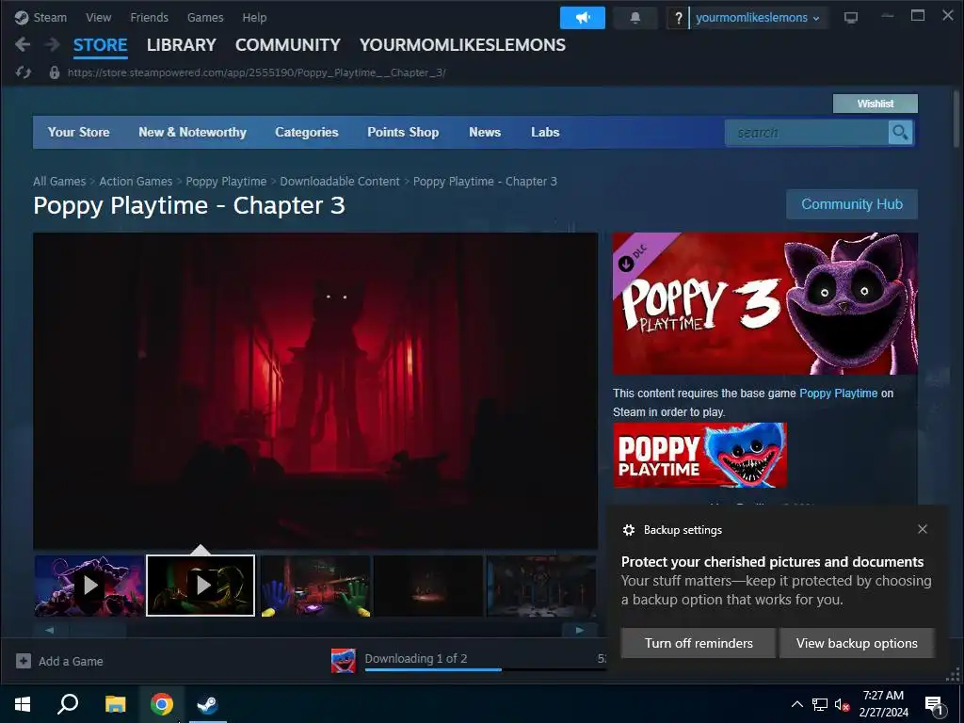Click the announcements megaphone icon

tap(582, 18)
